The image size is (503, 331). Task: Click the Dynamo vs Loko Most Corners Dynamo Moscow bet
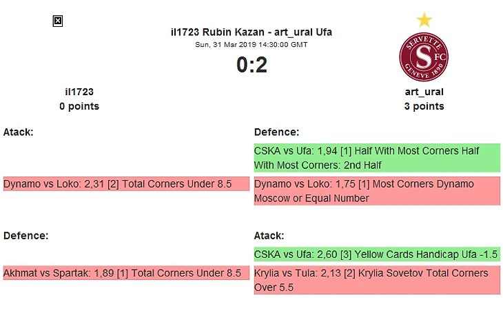pyautogui.click(x=376, y=191)
